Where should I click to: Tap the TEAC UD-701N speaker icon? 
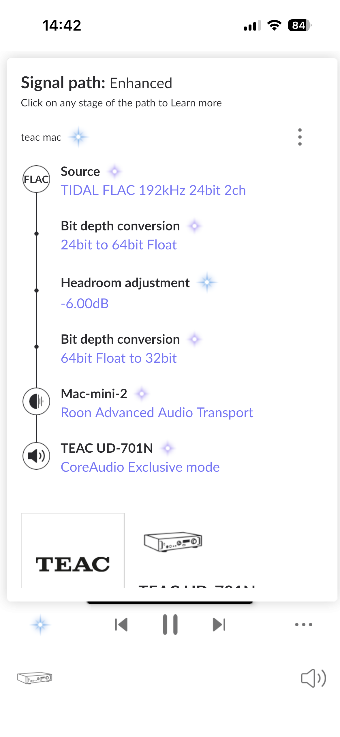coord(36,456)
